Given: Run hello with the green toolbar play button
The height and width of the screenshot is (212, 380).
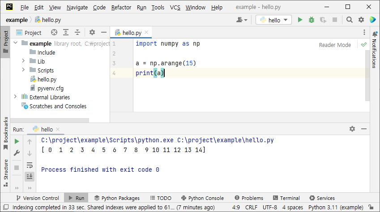Looking at the screenshot, I should [x=300, y=20].
